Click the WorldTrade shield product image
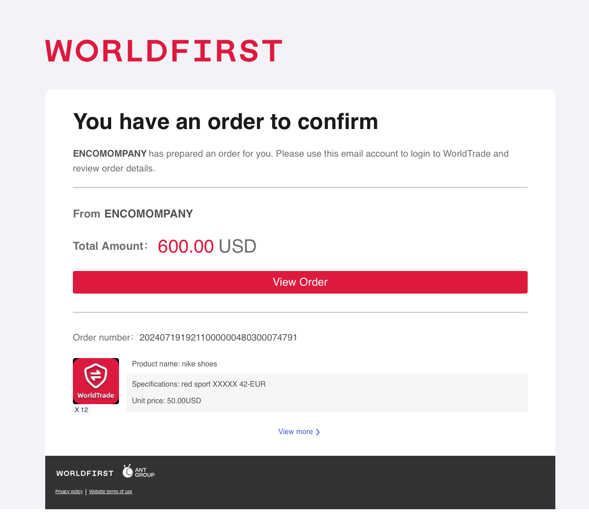 (x=96, y=381)
